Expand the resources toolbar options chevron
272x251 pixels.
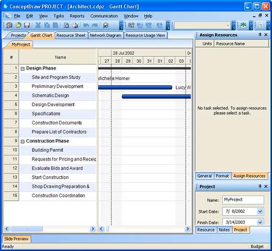(x=251, y=26)
